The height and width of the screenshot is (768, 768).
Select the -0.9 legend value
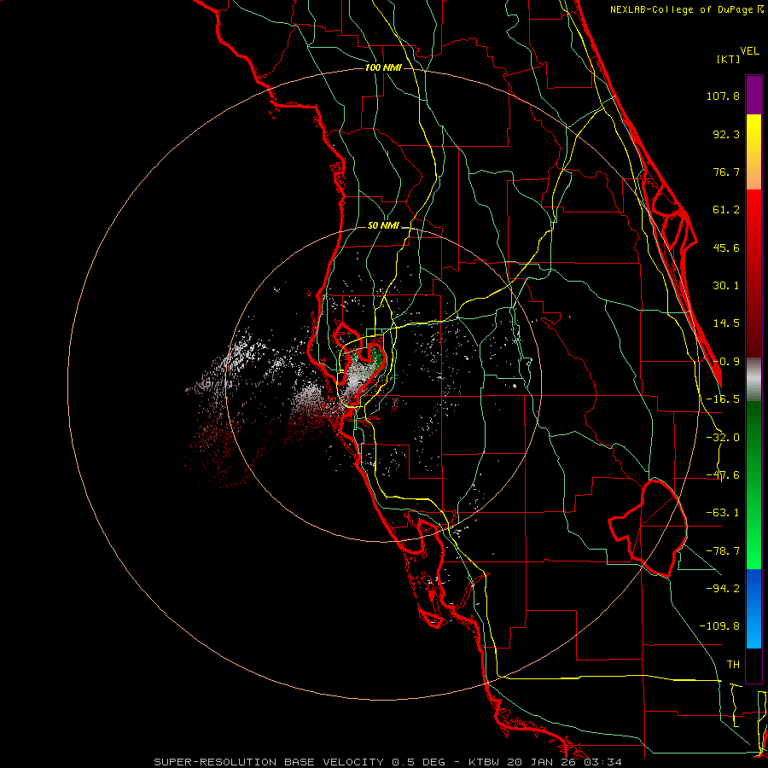tap(726, 362)
